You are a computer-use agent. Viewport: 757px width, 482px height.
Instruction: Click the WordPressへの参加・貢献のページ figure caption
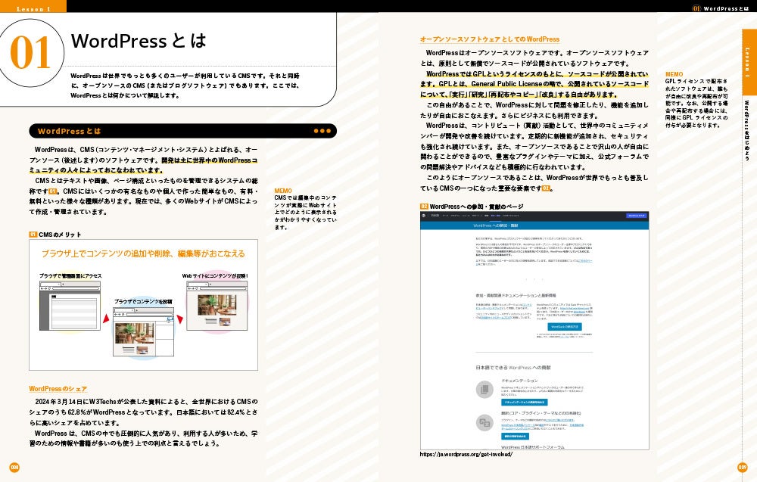pyautogui.click(x=476, y=207)
